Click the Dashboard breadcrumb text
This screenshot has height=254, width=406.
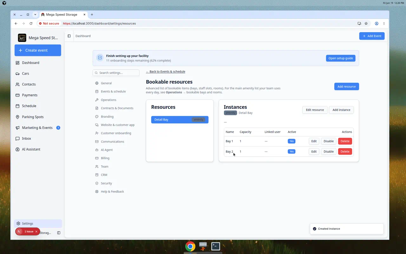coord(83,36)
